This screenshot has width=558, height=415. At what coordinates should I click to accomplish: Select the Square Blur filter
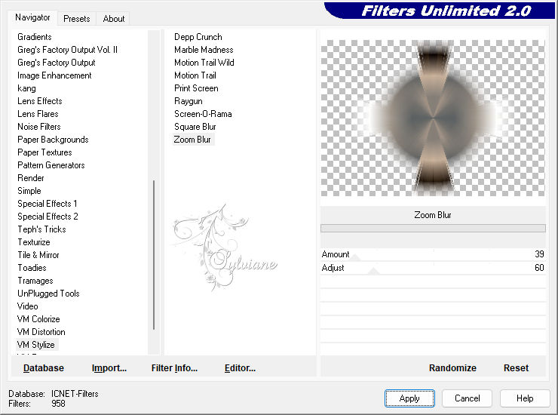tap(195, 127)
